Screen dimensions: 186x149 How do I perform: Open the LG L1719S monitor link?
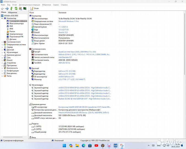click(x=72, y=79)
